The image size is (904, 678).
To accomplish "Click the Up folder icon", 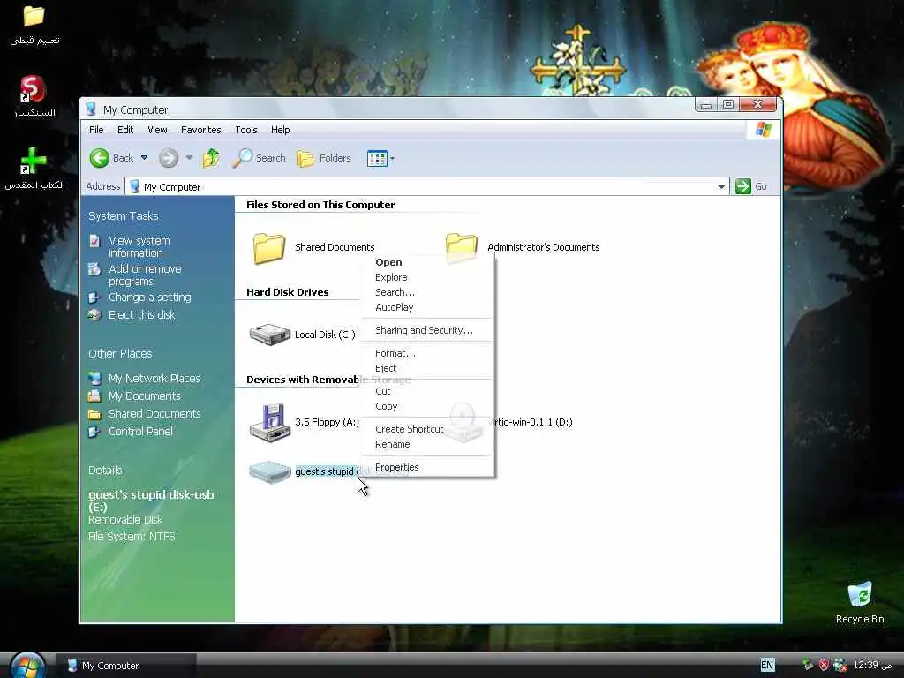I will [x=211, y=158].
